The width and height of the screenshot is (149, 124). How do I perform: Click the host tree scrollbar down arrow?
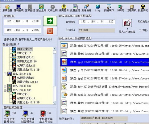coord(55,103)
